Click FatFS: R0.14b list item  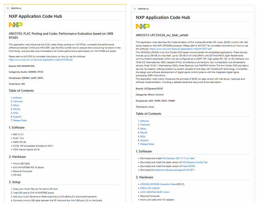(19, 142)
